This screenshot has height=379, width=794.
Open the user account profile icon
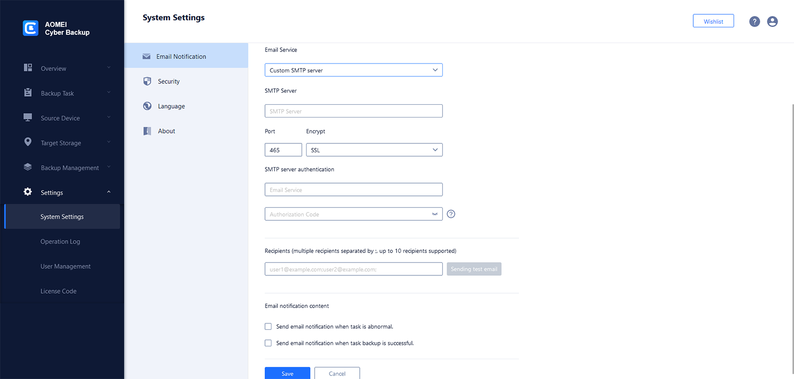772,22
